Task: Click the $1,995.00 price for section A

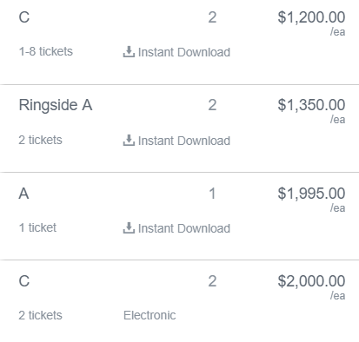Action: (x=311, y=194)
